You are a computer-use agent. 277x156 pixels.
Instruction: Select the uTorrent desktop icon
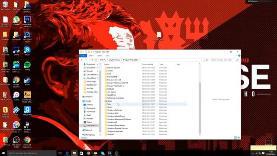(16, 21)
